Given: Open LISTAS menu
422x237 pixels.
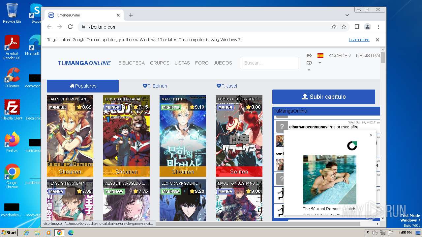Looking at the screenshot, I should 182,63.
